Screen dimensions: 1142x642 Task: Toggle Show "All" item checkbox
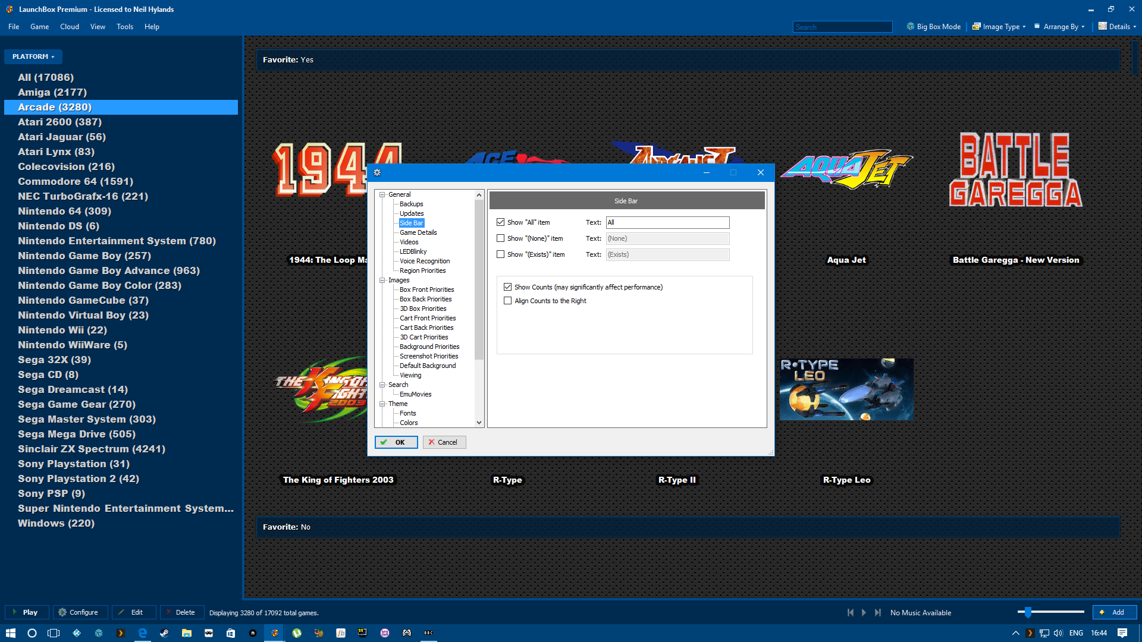500,222
